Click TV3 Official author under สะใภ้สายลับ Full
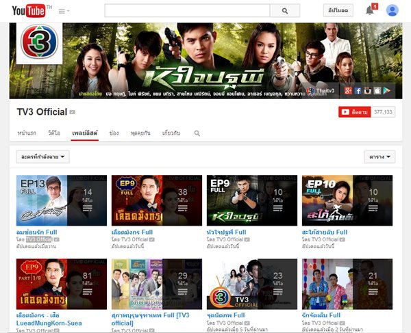 [x=325, y=239]
